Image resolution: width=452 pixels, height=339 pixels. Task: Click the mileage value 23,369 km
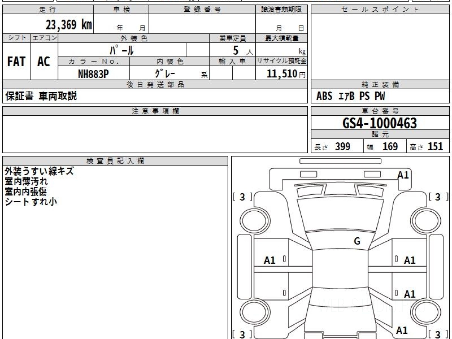pos(69,25)
